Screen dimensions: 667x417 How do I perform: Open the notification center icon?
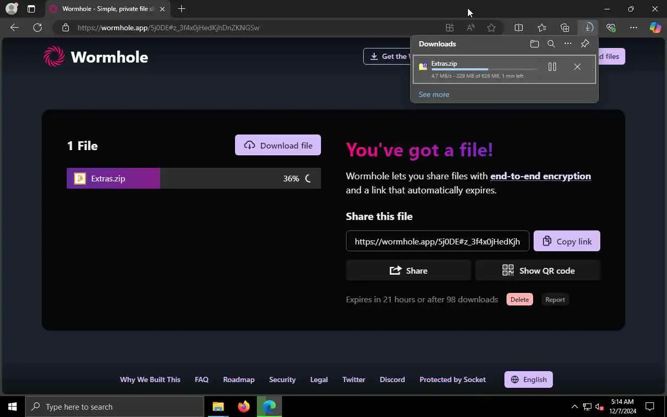click(650, 407)
